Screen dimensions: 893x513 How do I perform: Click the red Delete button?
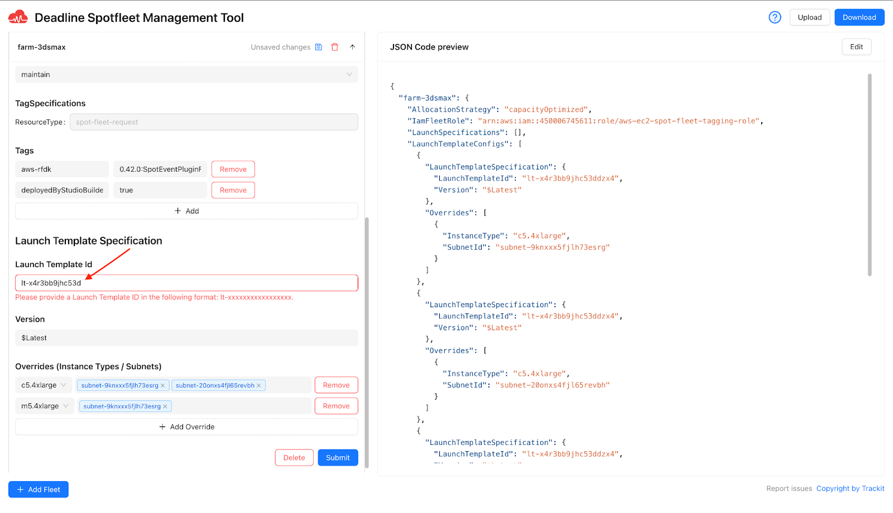(294, 458)
